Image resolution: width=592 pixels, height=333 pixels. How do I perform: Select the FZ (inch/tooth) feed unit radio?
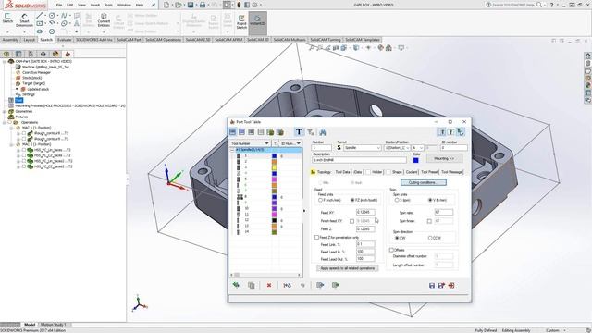tap(352, 200)
